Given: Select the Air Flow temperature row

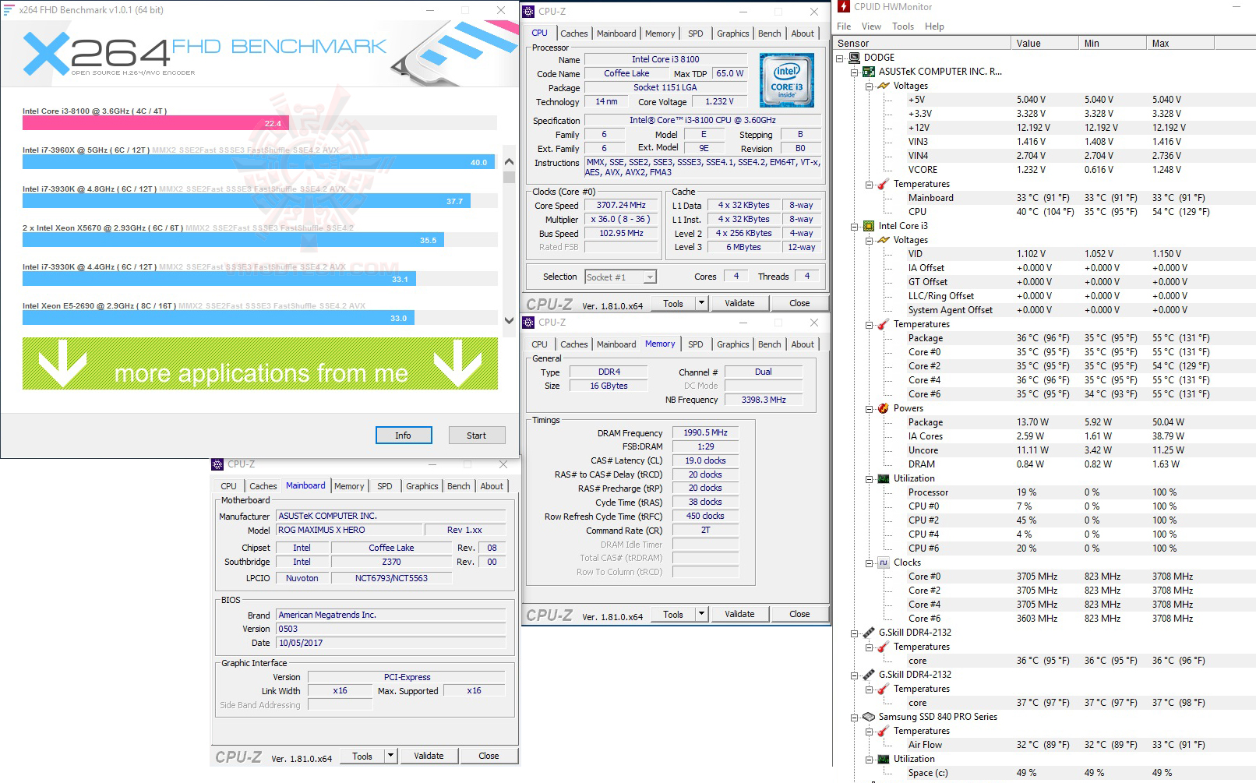Looking at the screenshot, I should pyautogui.click(x=1045, y=745).
